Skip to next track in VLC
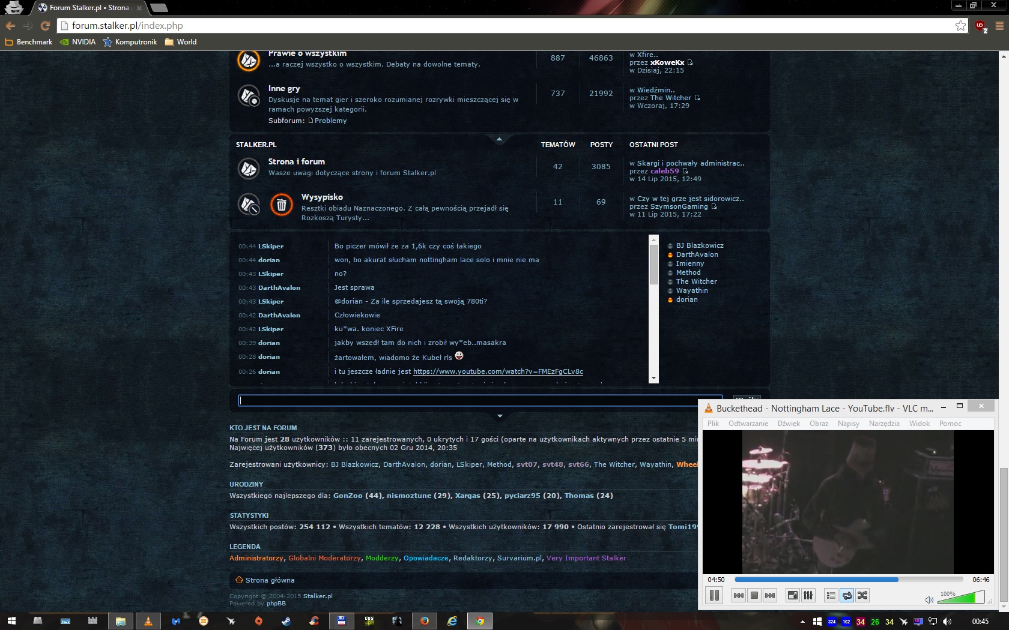This screenshot has width=1009, height=630. pyautogui.click(x=770, y=595)
